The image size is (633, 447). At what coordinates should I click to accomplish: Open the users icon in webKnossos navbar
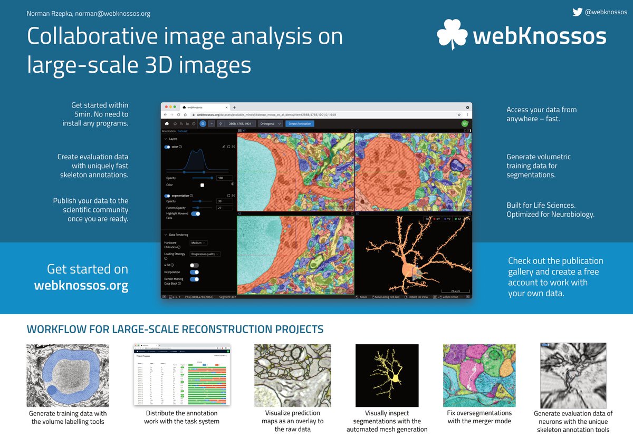pos(181,124)
